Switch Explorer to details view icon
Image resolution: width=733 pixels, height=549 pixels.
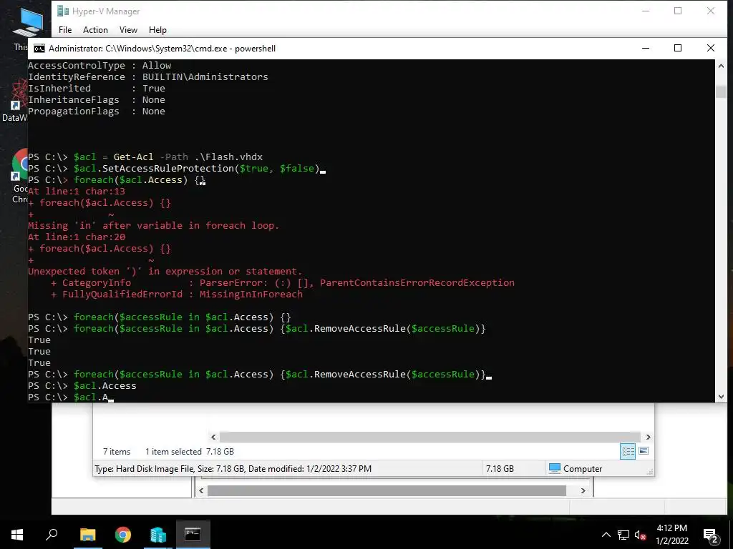tap(628, 451)
